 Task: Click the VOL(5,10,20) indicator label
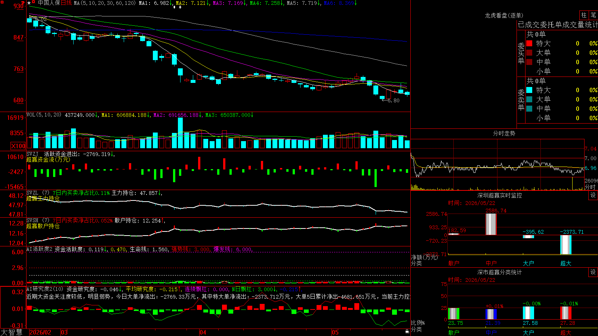tap(44, 115)
